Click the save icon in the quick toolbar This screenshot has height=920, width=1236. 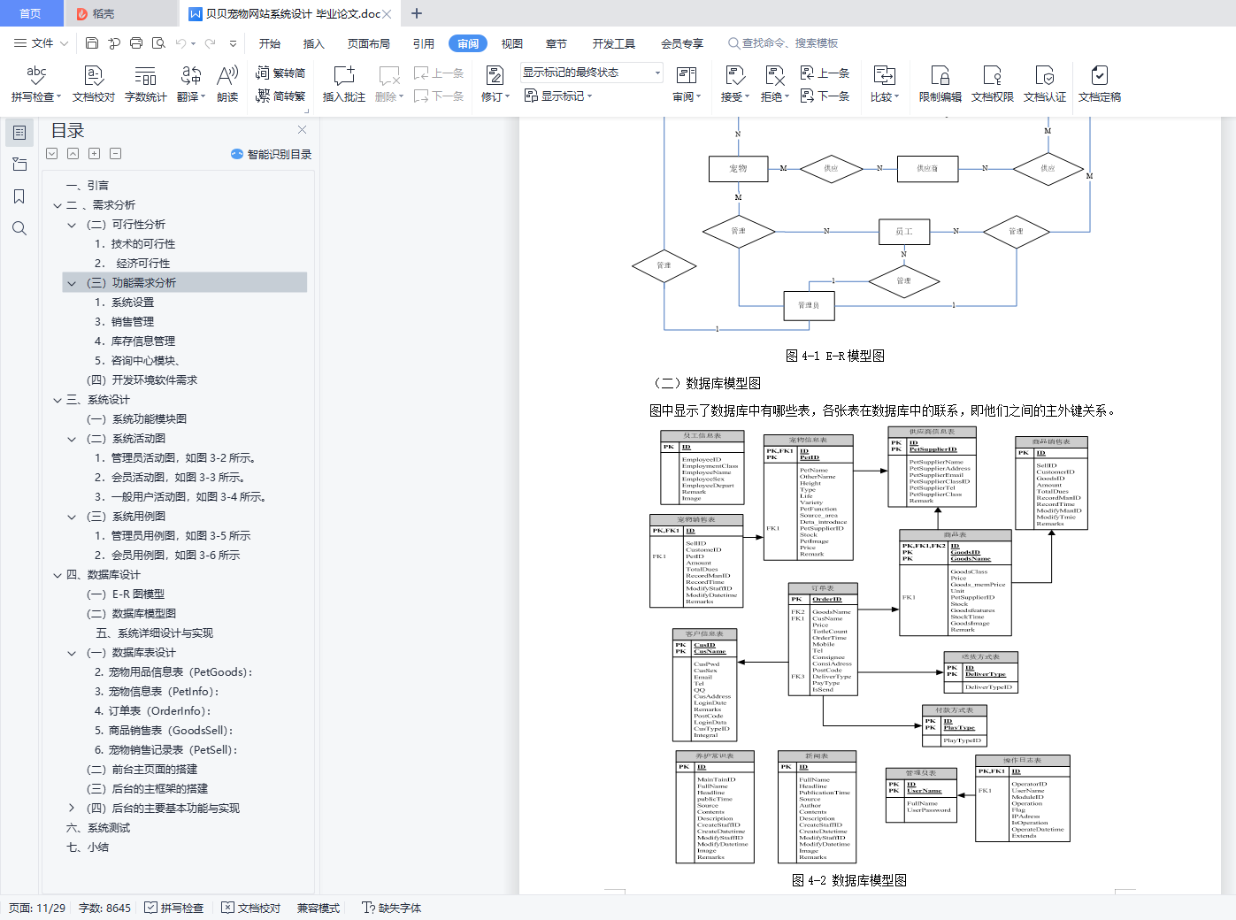(x=92, y=42)
